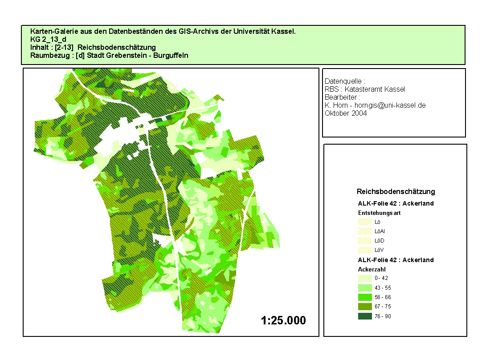Click the Raumbezug Stadt Grebenstein - Burguffeln line
Viewport: 490px width, 356px height.
109,56
